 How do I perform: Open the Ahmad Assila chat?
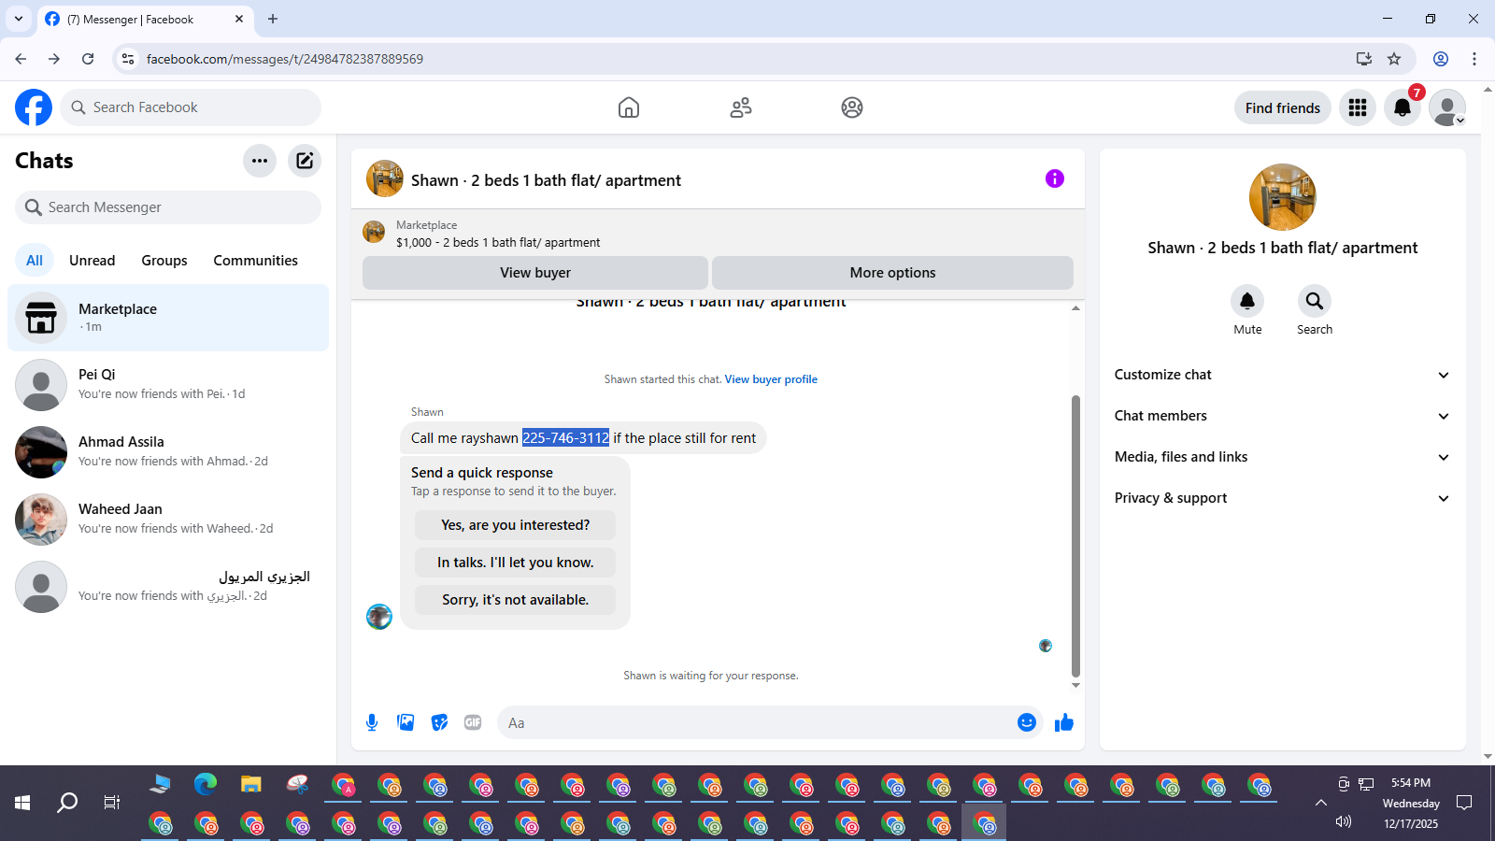pyautogui.click(x=168, y=452)
